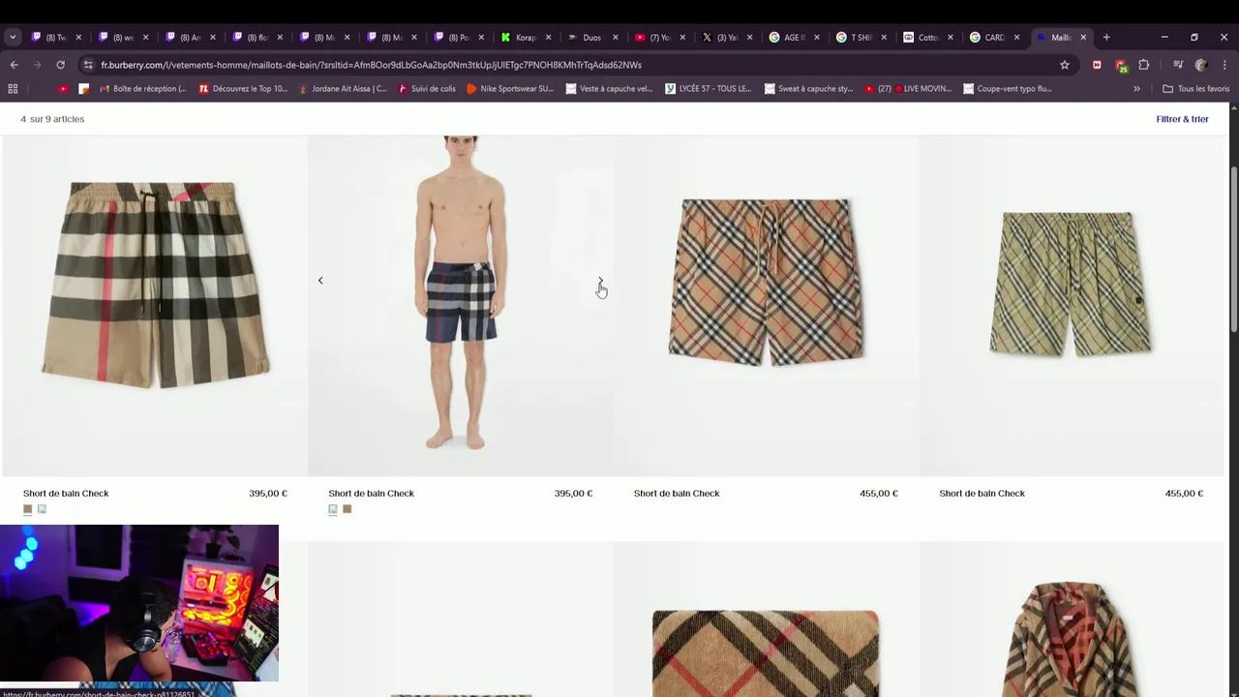
Task: Open the large-check beige swim shorts image
Action: point(155,305)
